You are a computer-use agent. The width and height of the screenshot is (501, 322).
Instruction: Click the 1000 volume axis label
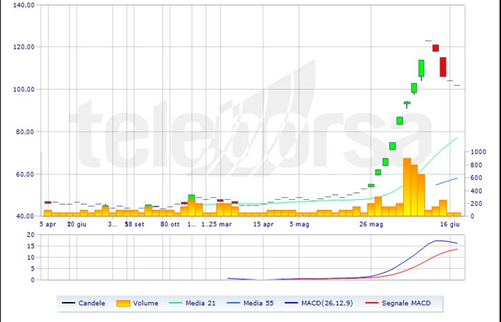pyautogui.click(x=478, y=152)
